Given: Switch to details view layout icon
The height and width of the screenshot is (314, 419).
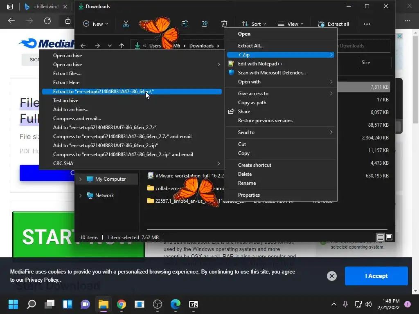Looking at the screenshot, I should 380,237.
